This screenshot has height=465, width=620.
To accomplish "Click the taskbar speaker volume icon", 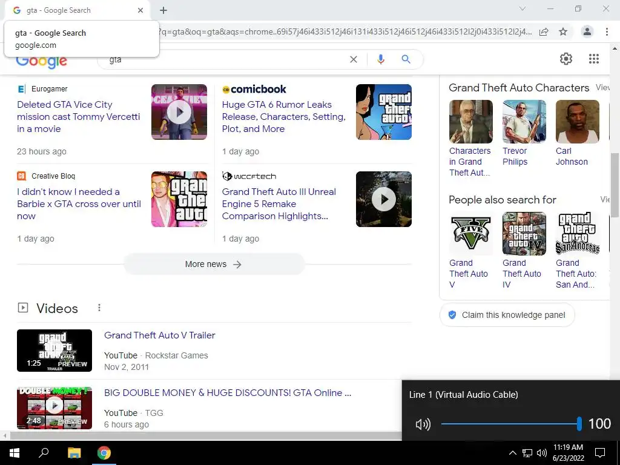I will [x=542, y=453].
